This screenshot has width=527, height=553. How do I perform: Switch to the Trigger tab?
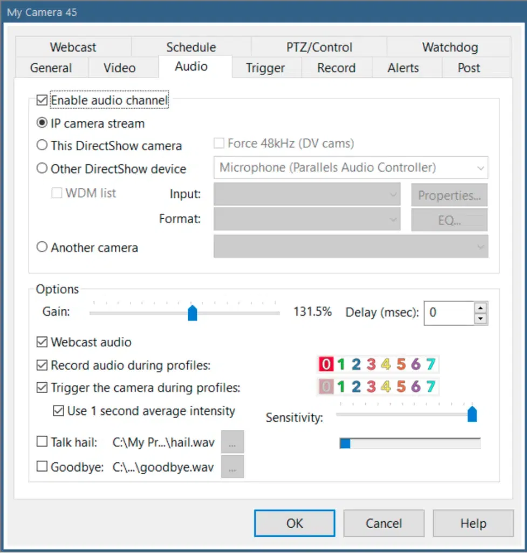(x=265, y=68)
